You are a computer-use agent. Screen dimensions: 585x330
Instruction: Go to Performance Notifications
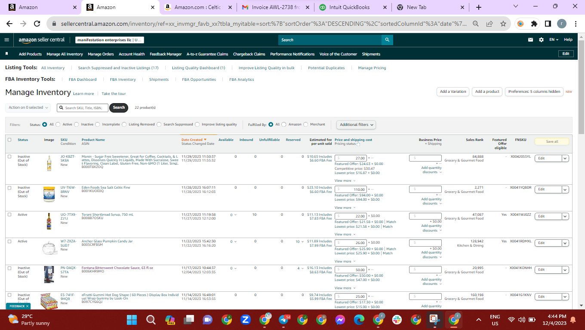292,54
